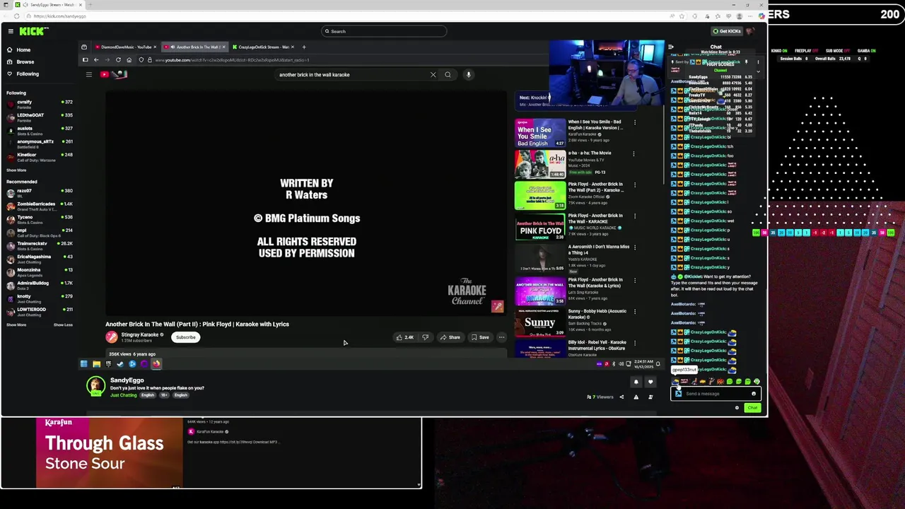Viewport: 905px width, 509px height.
Task: Click the green Kick logo
Action: [34, 31]
